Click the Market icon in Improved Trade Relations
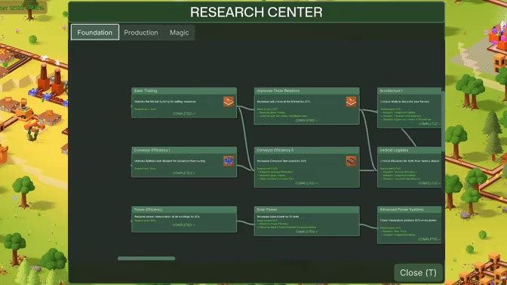Viewport: 507px width, 285px height. (x=351, y=102)
